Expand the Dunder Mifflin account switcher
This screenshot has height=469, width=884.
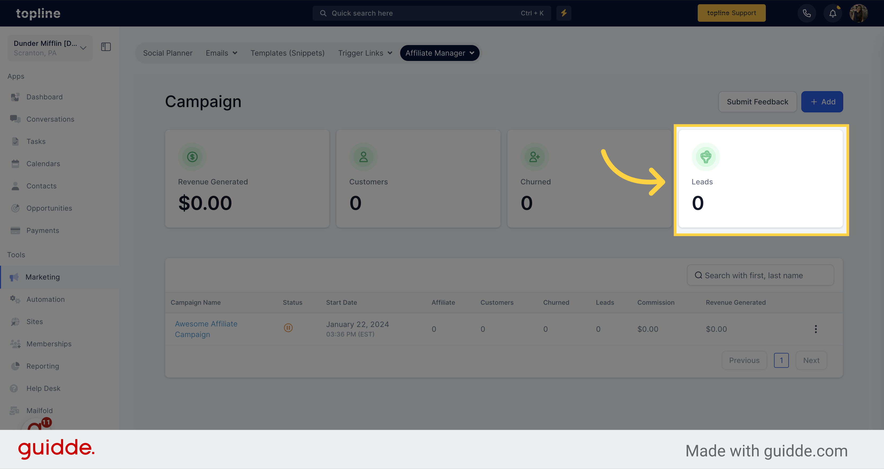(x=50, y=48)
